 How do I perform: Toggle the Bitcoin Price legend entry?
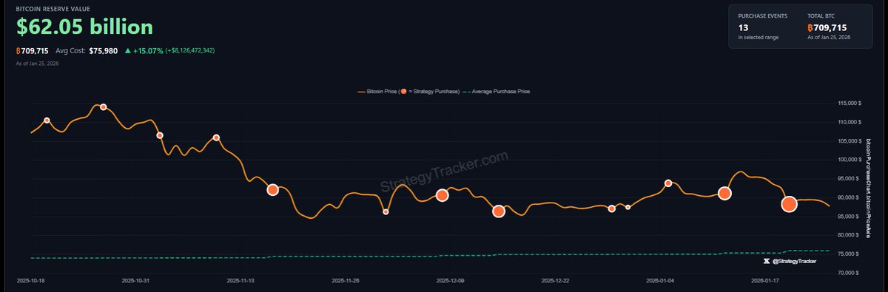pos(409,92)
